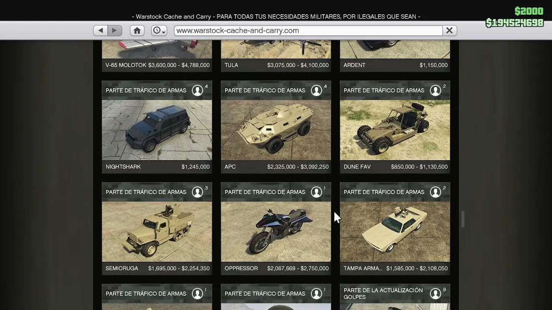Image resolution: width=552 pixels, height=310 pixels.
Task: Click the player icon on Actualización Golpes card
Action: (x=436, y=294)
